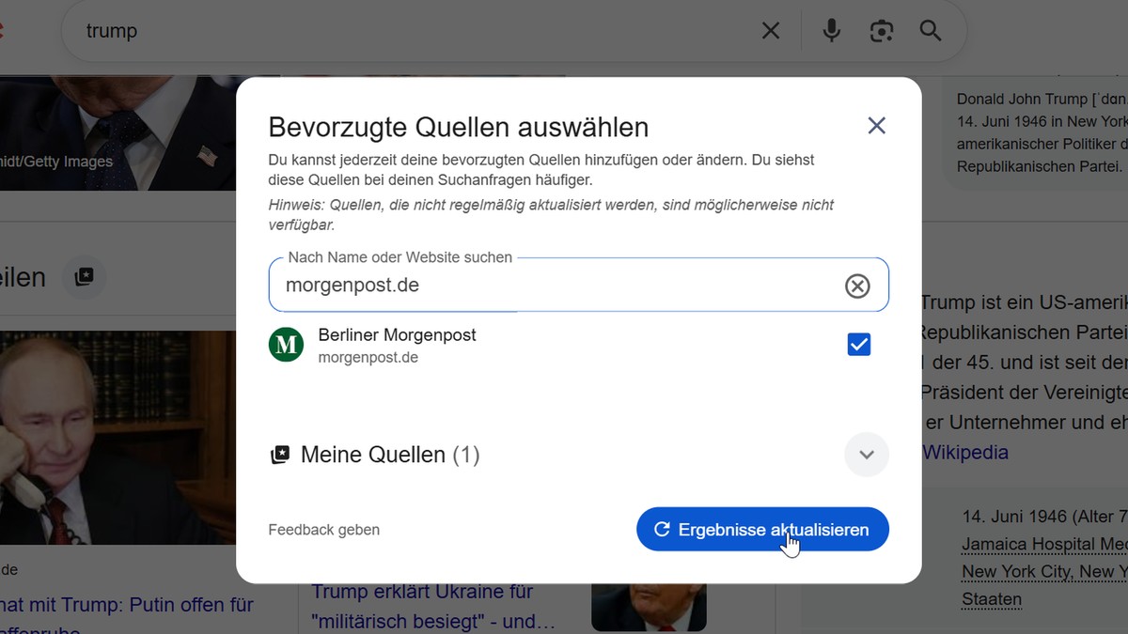Viewport: 1128px width, 634px height.
Task: Open the New York City link
Action: click(1044, 571)
